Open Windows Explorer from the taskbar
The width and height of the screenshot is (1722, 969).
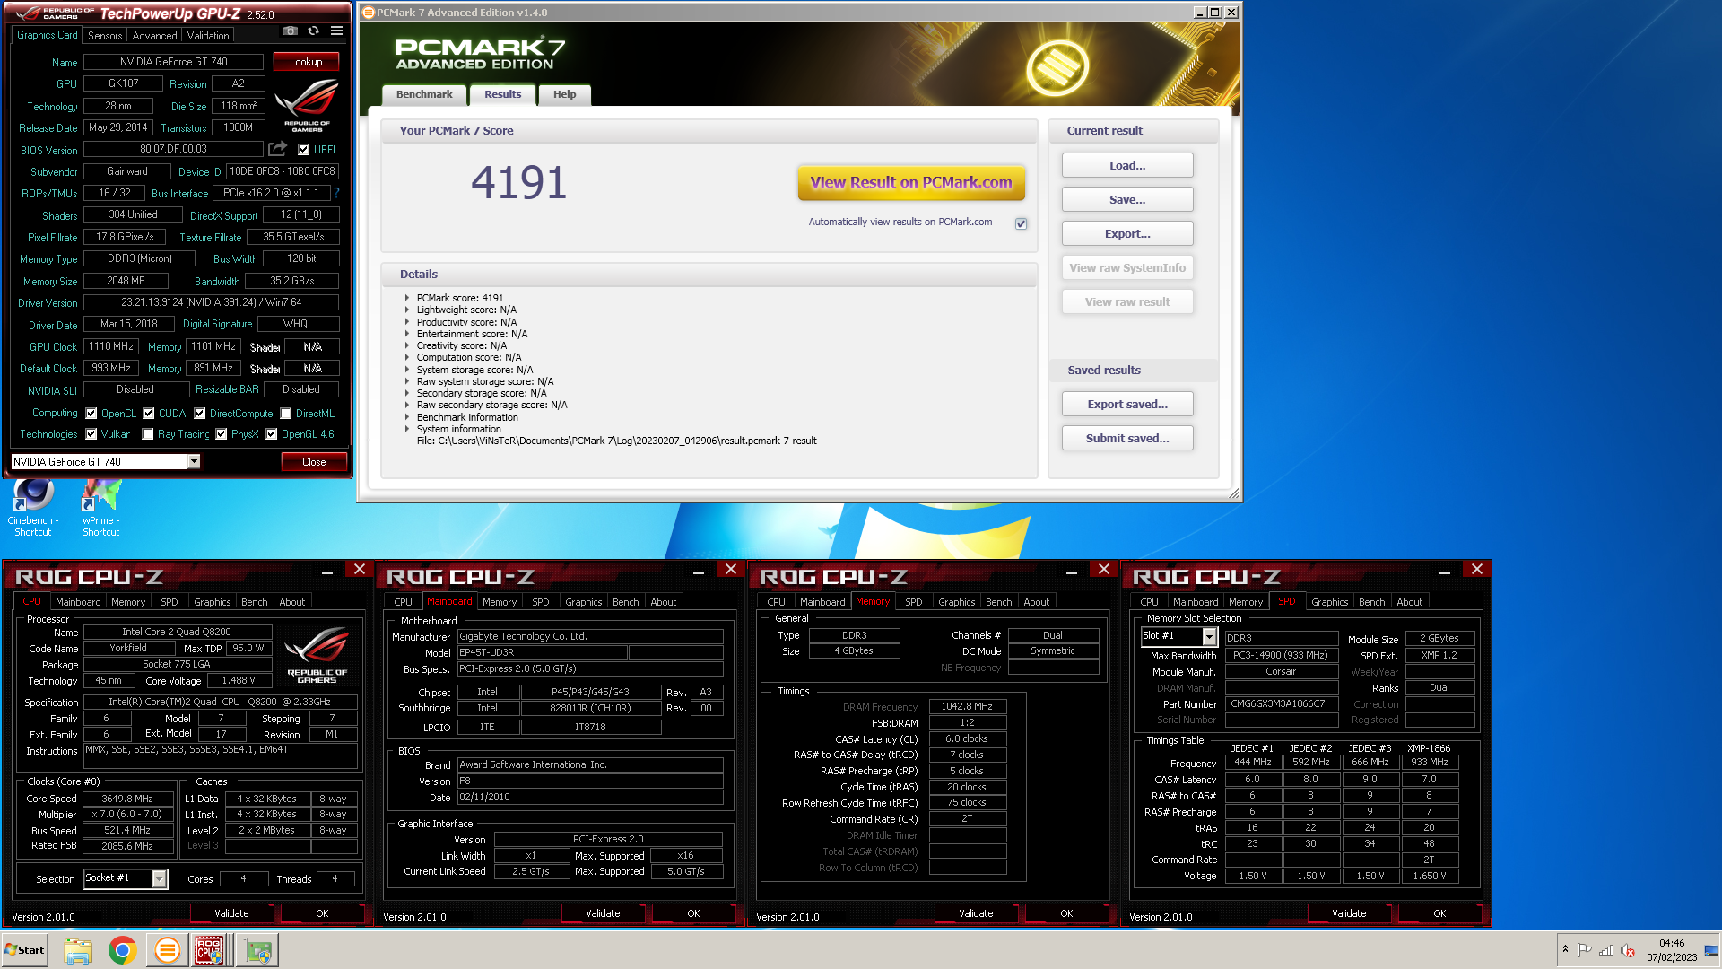[78, 950]
